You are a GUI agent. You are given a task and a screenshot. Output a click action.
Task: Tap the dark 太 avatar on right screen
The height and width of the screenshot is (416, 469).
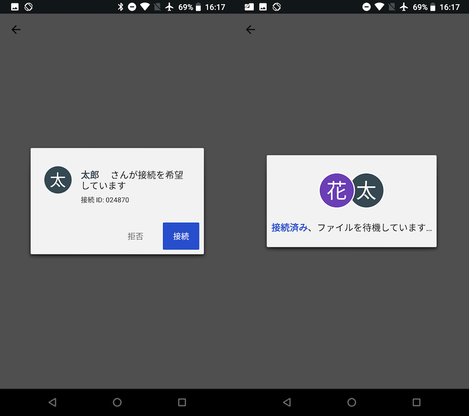point(368,190)
